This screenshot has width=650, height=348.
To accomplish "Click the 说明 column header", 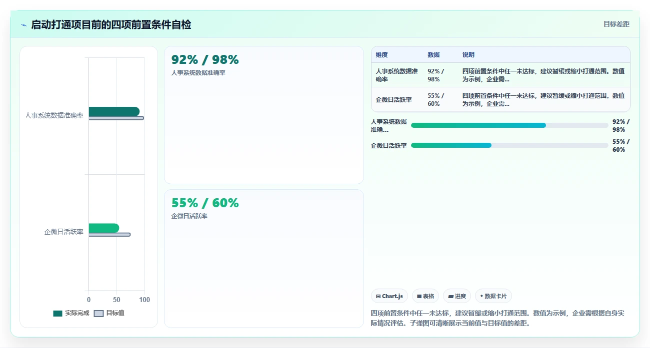I will [x=468, y=55].
